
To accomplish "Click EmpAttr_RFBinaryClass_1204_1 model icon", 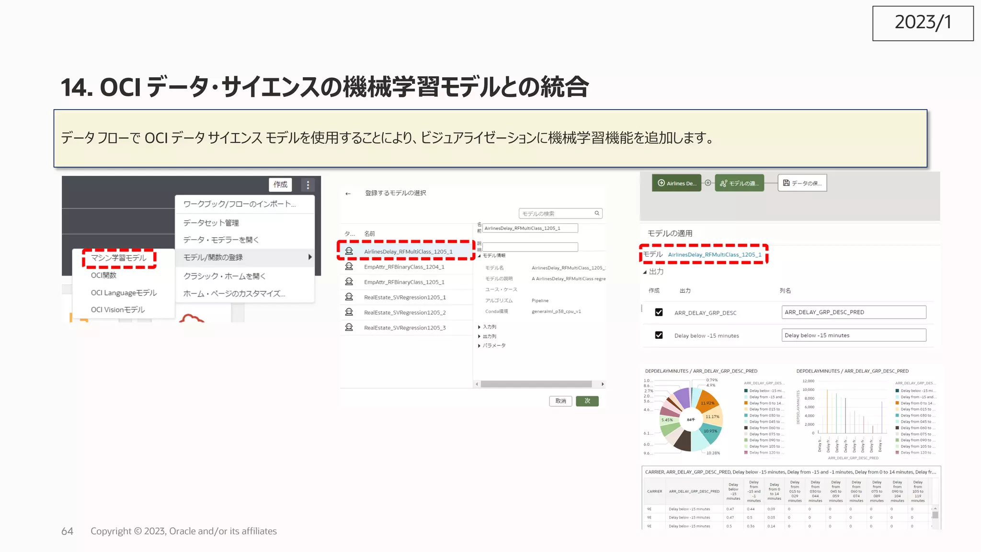I will point(349,266).
